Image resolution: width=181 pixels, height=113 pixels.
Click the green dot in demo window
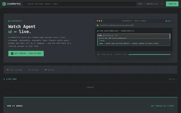coord(102,21)
